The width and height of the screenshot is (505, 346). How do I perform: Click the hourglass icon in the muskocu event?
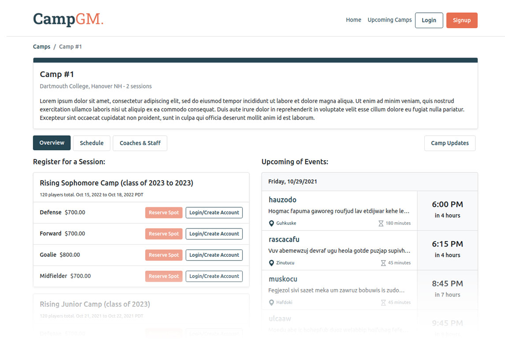(383, 302)
